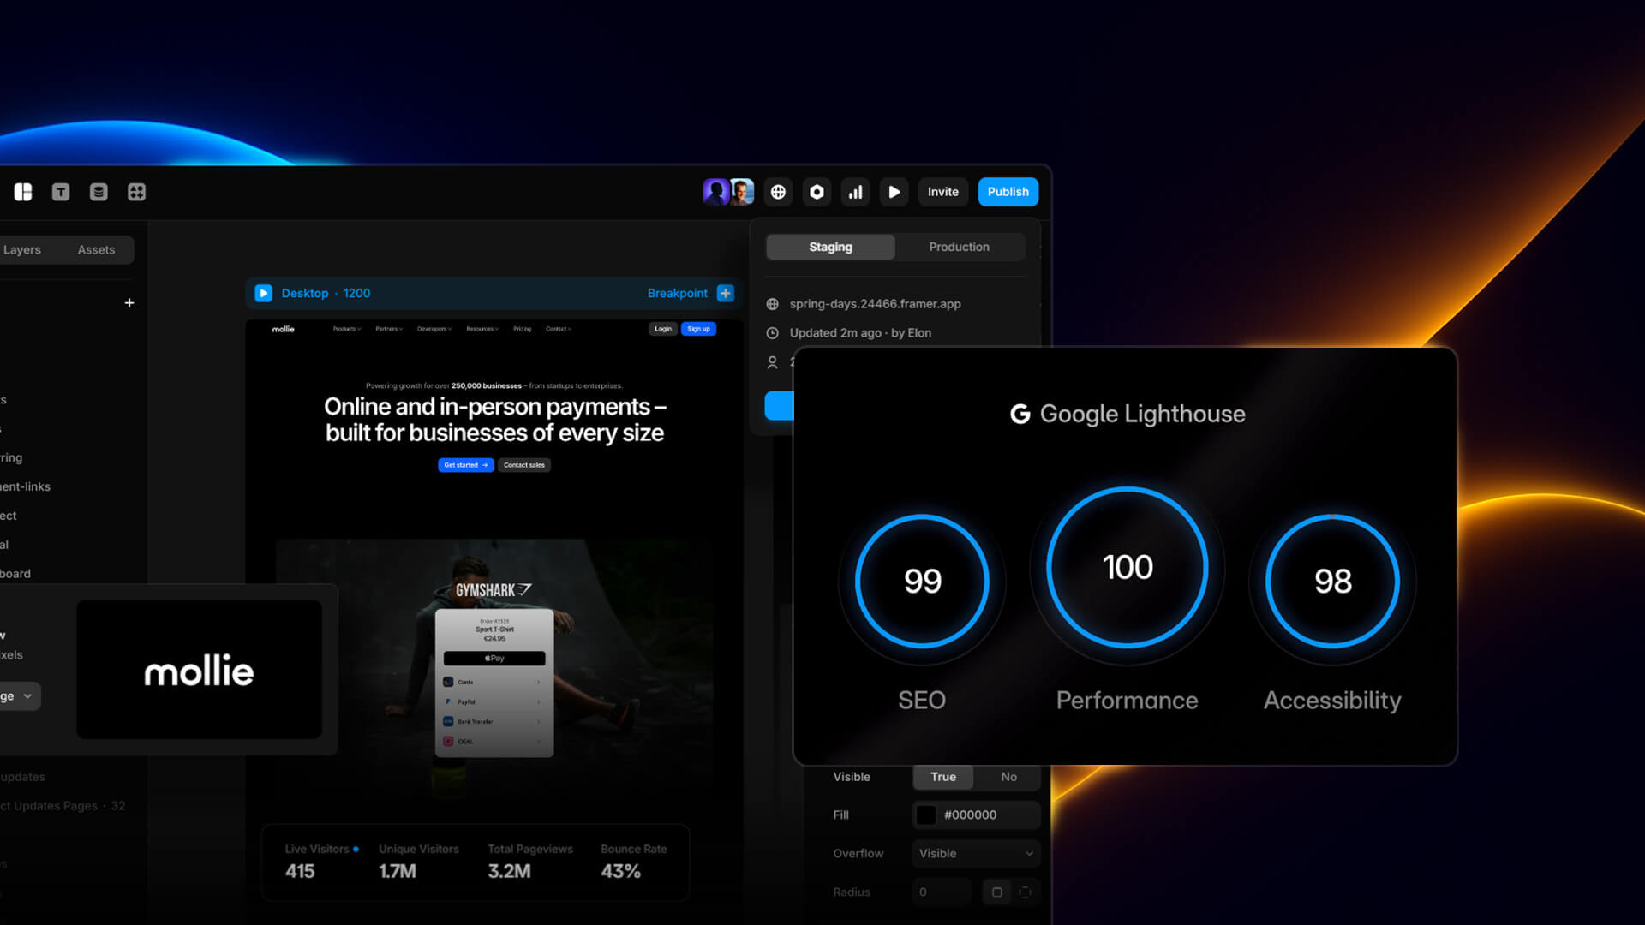Click the Unique Visitors value 1.7M
The height and width of the screenshot is (925, 1645).
[398, 871]
